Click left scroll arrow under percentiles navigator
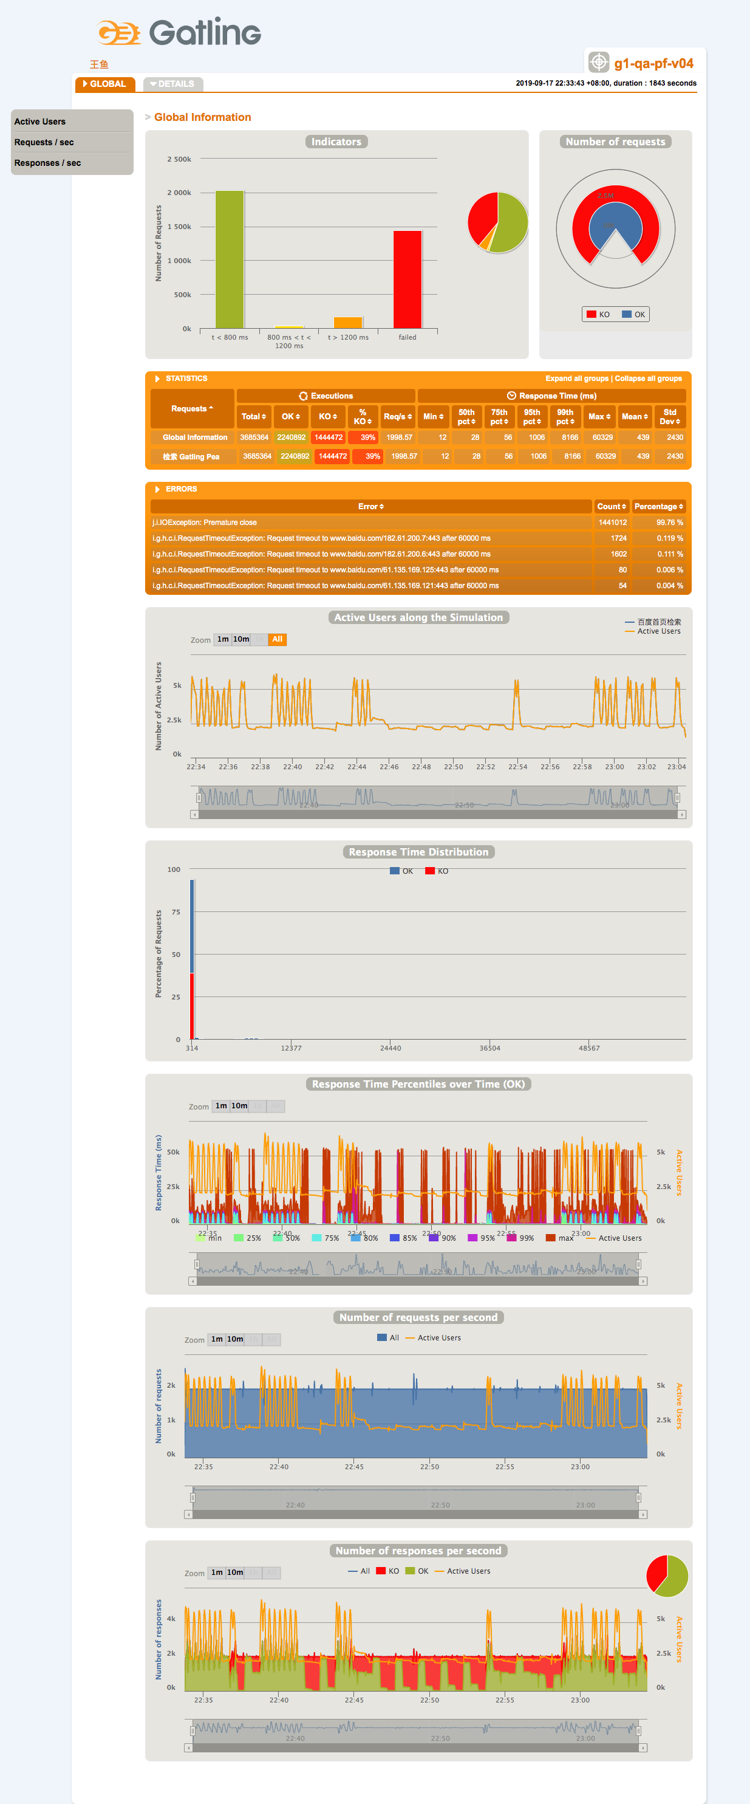 click(x=193, y=1281)
